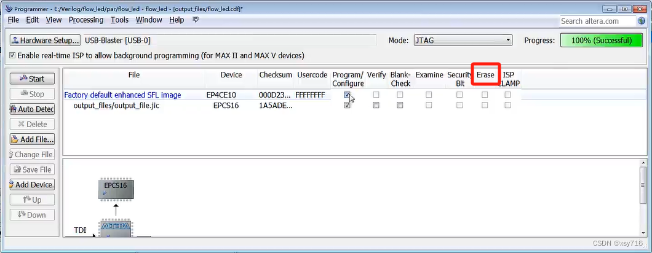Check Examine for output_file.jic row

[429, 105]
